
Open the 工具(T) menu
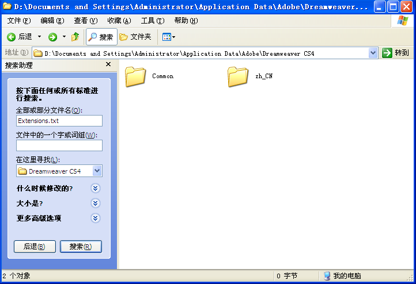point(152,21)
